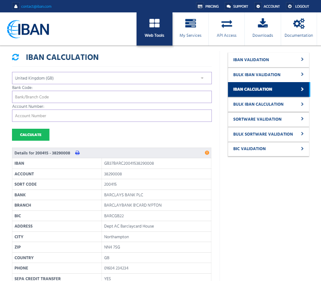Click Logout in the top bar

coord(298,6)
